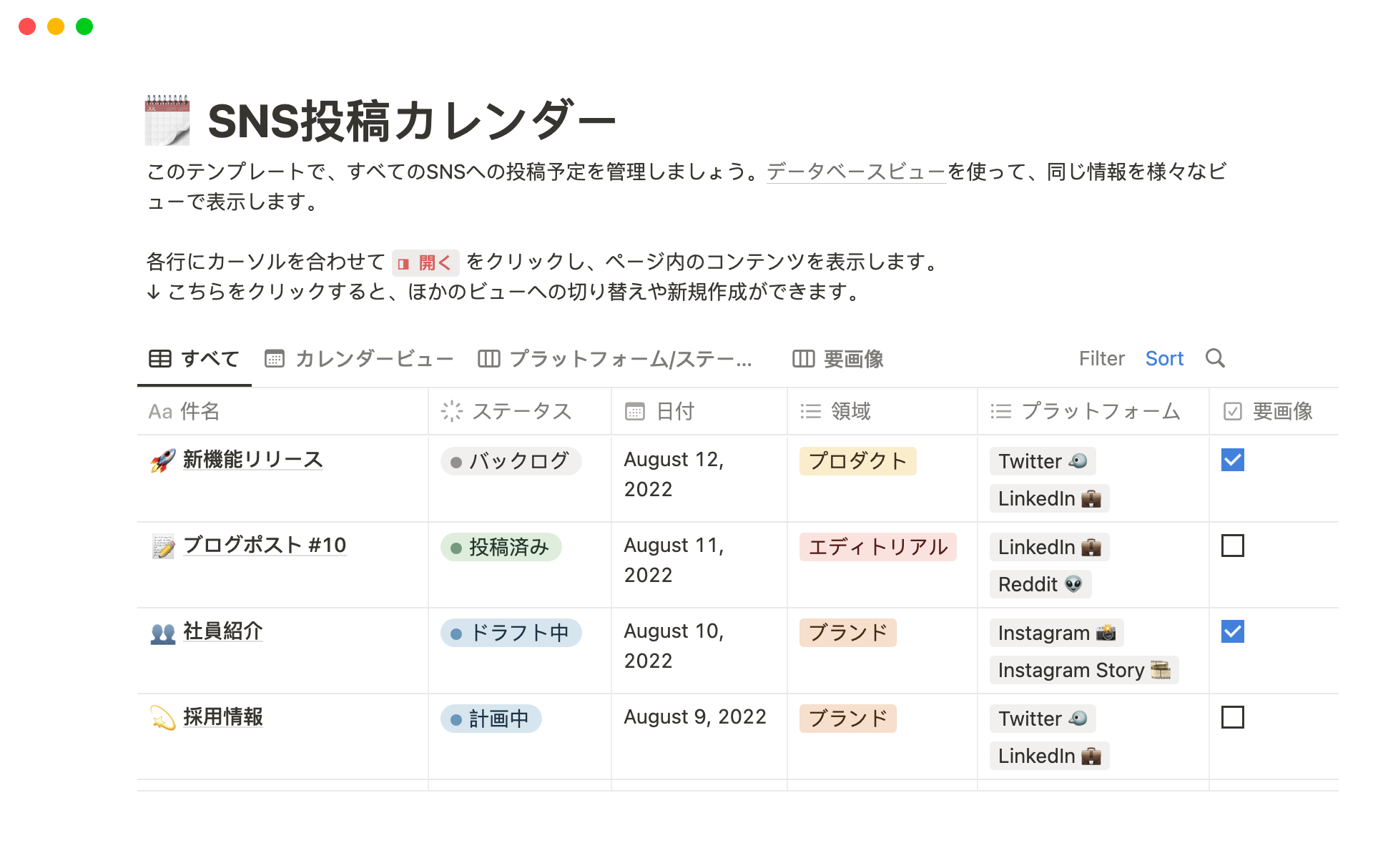Open the ドラフト中 status selector

click(x=511, y=633)
